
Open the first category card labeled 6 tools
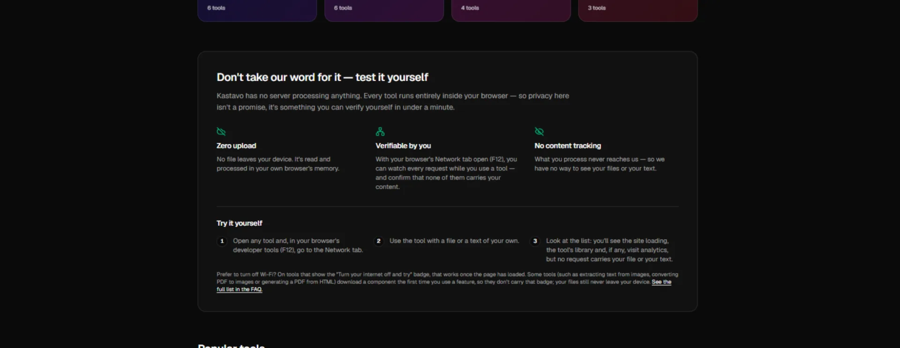(x=257, y=10)
